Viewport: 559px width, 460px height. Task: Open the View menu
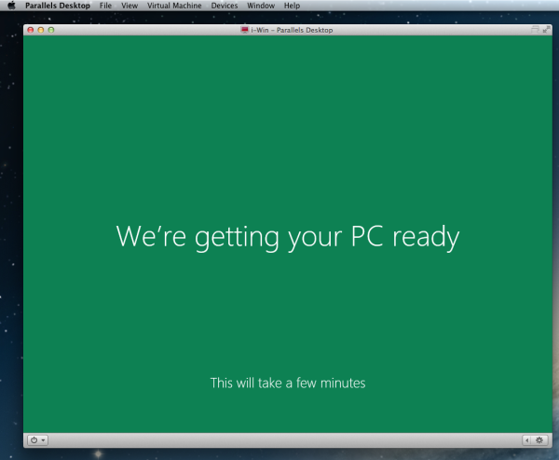130,6
